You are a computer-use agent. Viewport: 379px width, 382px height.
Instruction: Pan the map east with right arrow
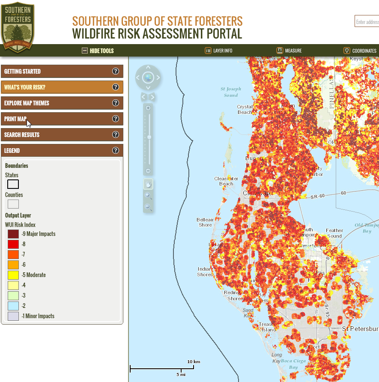[x=158, y=78]
